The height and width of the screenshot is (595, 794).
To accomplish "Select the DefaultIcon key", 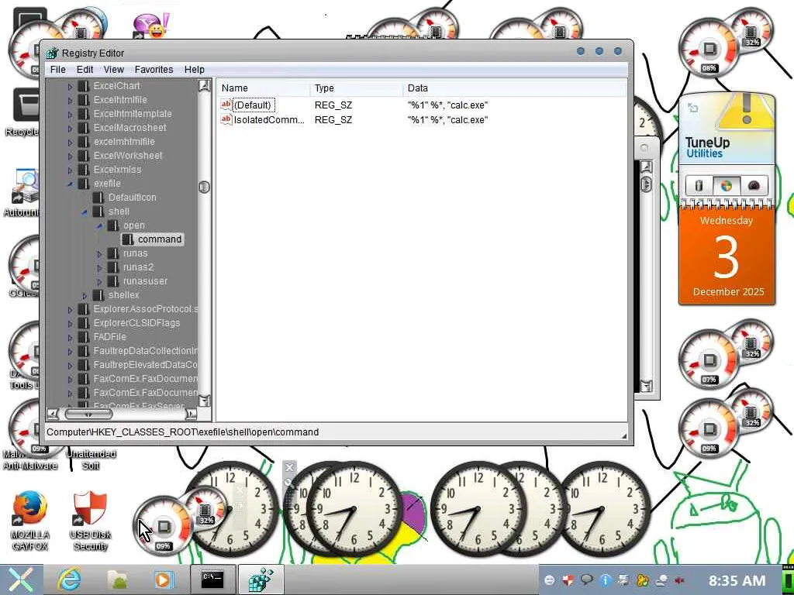I will coord(132,198).
